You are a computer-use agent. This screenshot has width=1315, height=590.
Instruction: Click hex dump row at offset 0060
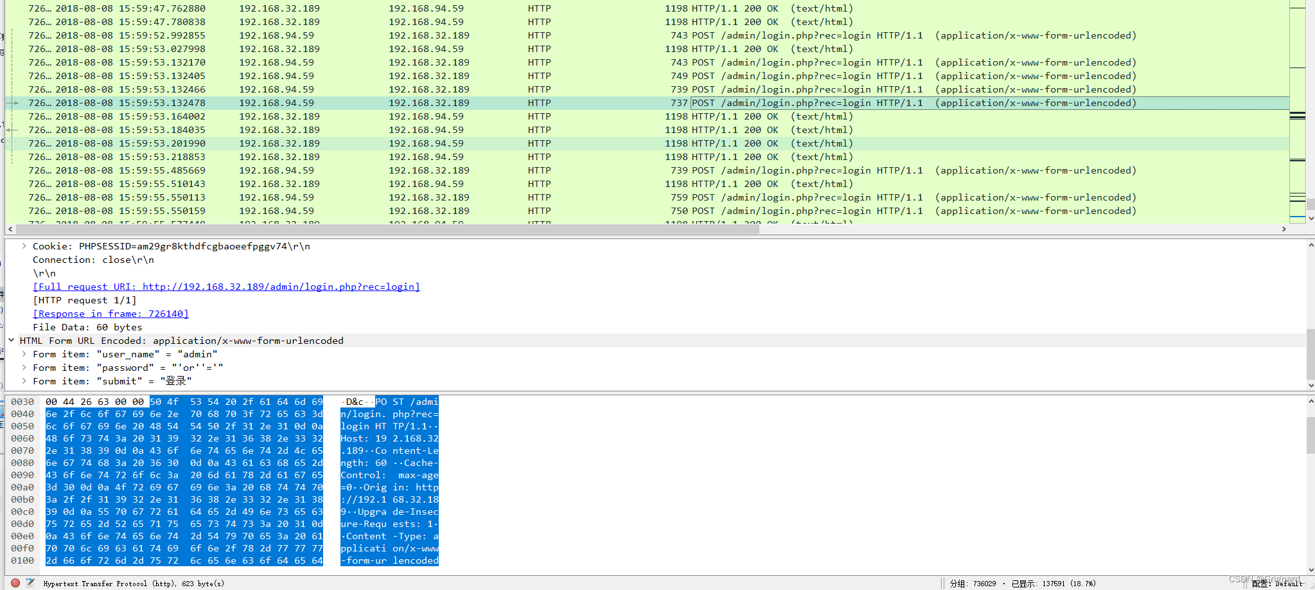pos(225,438)
